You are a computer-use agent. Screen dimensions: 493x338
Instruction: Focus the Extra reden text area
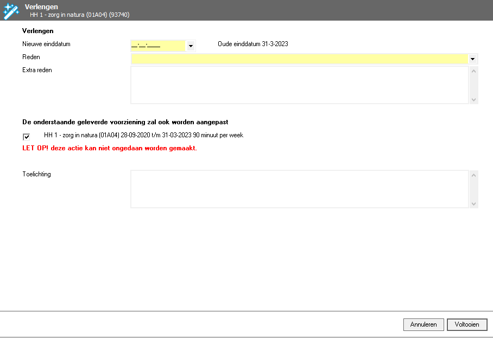click(299, 85)
